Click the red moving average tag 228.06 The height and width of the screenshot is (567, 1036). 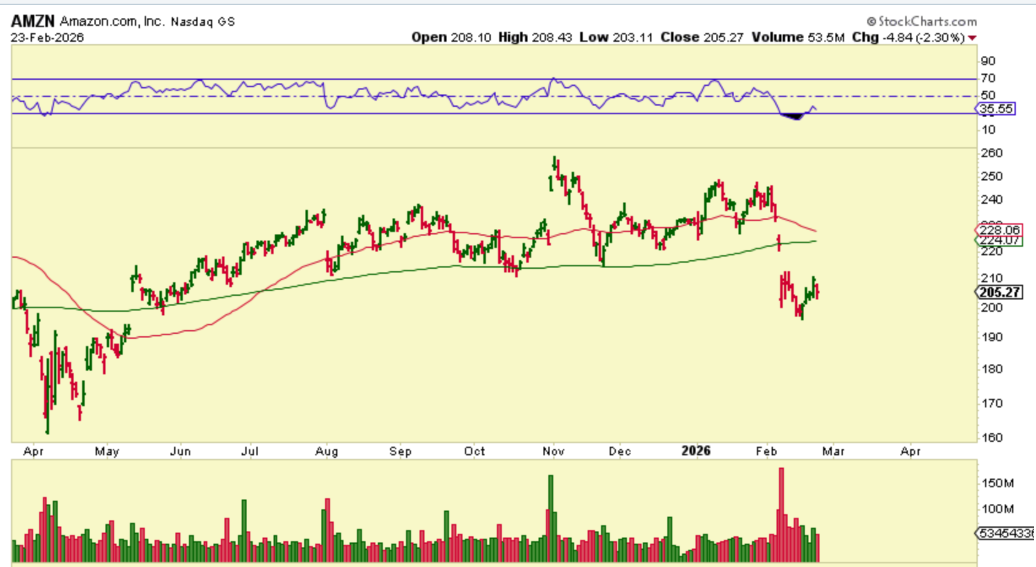(x=999, y=230)
